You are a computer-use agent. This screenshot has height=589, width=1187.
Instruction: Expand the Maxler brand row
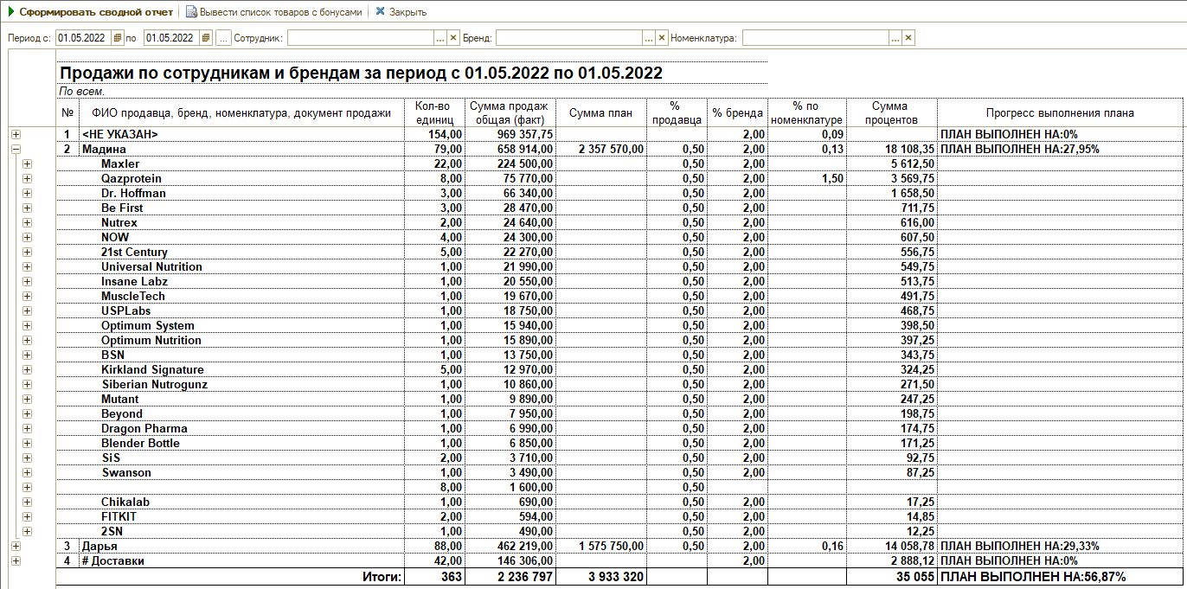28,164
